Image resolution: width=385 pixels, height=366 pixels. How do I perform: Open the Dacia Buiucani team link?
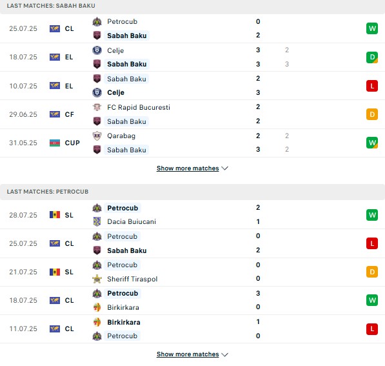coord(132,221)
